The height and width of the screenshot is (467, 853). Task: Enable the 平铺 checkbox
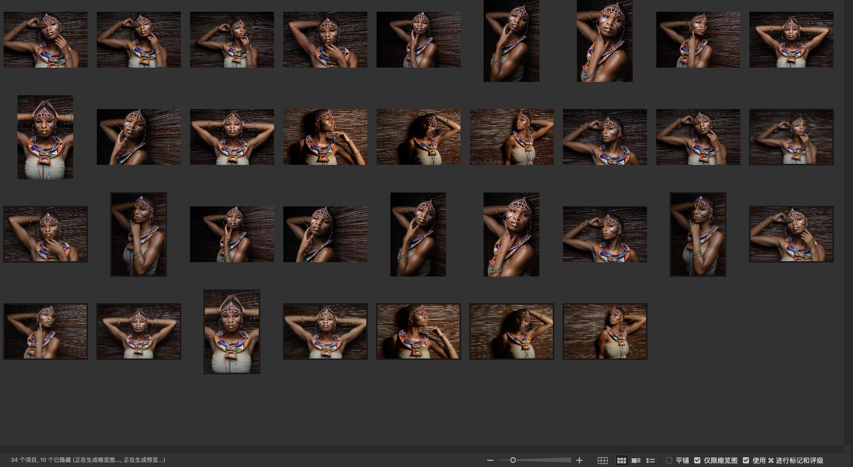[x=669, y=460]
